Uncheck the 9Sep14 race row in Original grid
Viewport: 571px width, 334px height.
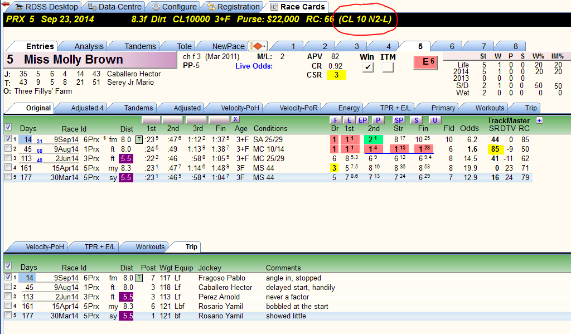(8, 139)
